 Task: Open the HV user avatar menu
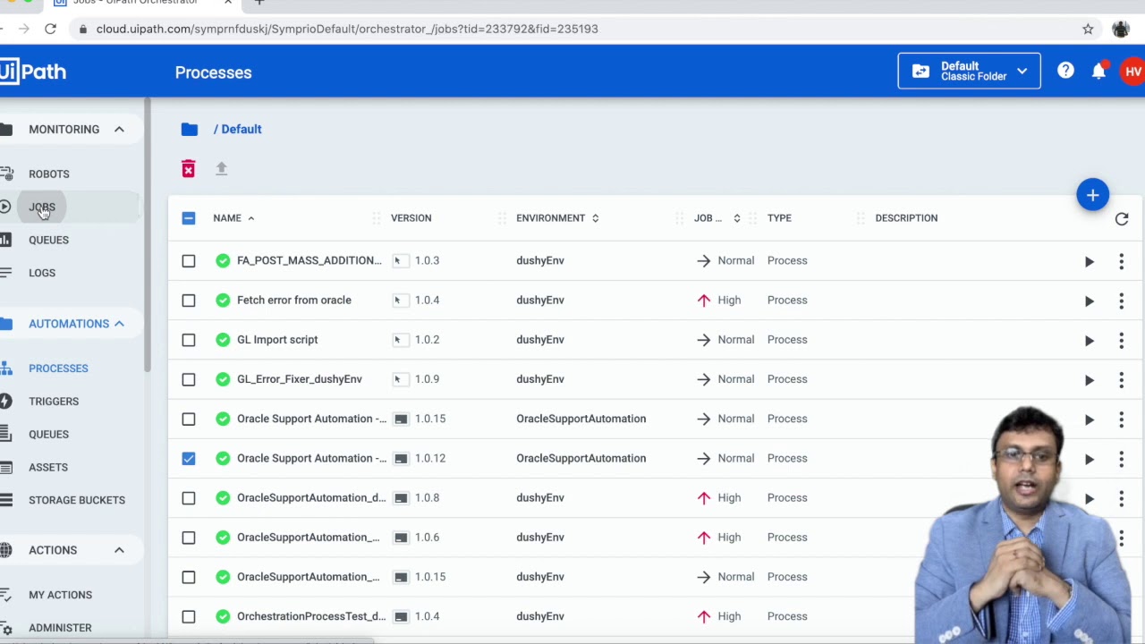[x=1133, y=72]
